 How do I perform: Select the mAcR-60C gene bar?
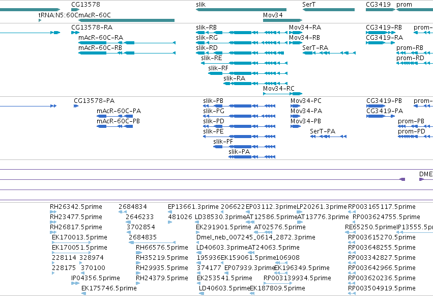point(127,20)
